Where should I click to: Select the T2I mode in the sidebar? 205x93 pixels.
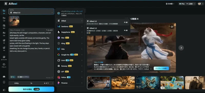pyautogui.click(x=4, y=49)
